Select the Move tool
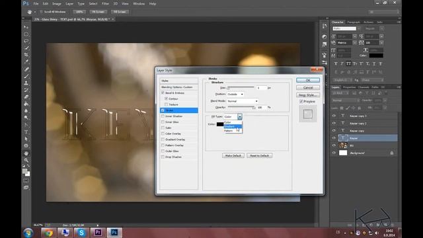This screenshot has width=423, height=238. (x=26, y=27)
